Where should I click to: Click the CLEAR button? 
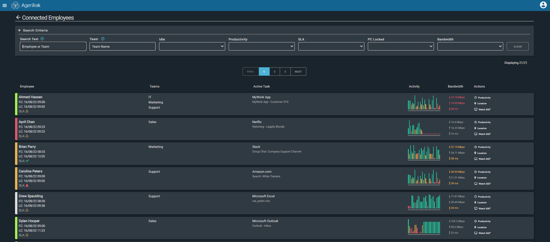point(518,46)
